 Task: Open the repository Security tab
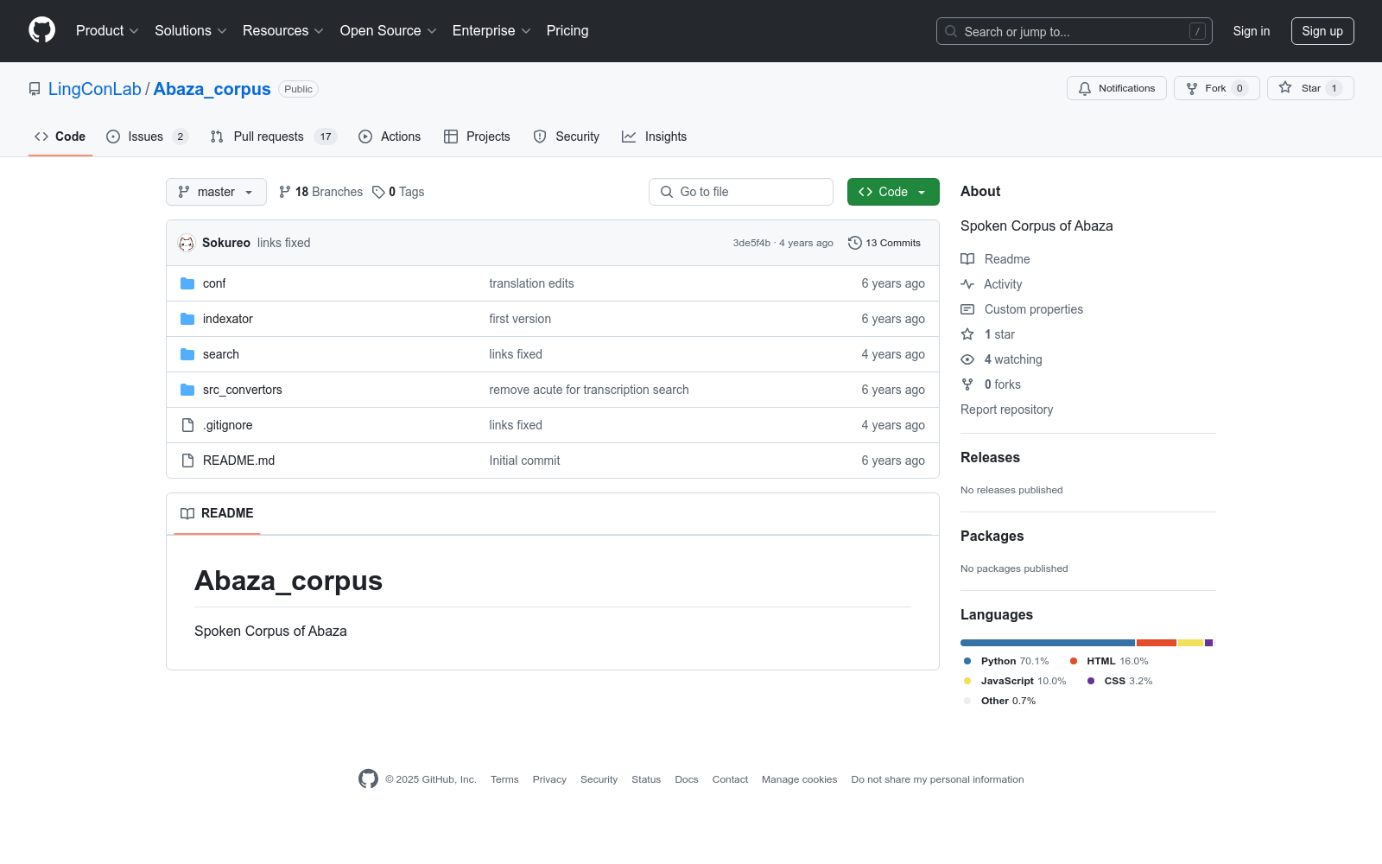(567, 137)
